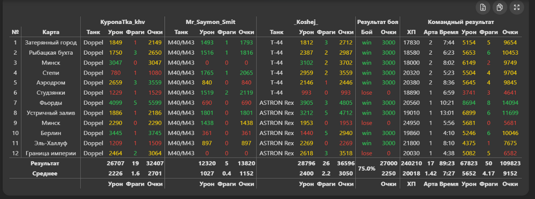
Task: Click the lose result in Студзянки row
Action: [x=367, y=93]
